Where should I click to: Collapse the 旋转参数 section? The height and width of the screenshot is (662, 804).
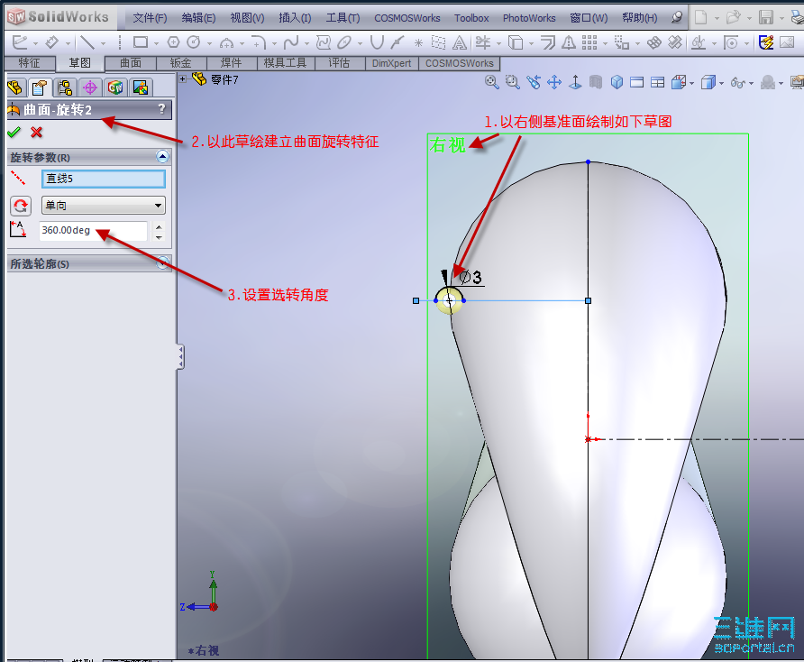pos(162,157)
